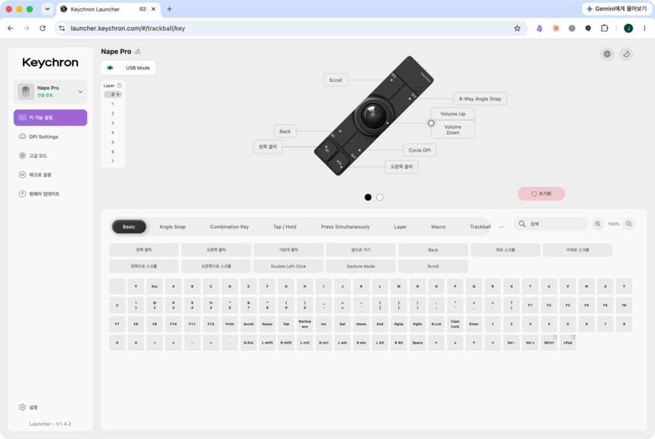
Task: Switch to the Tap / Hold tab
Action: (x=285, y=227)
